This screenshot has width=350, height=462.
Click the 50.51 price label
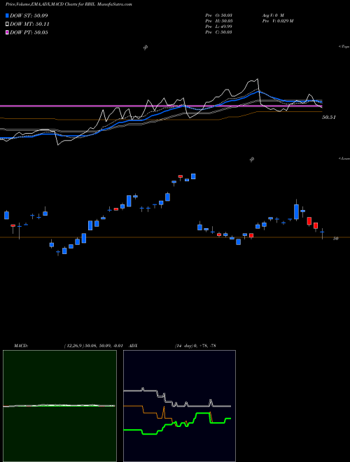click(x=329, y=118)
